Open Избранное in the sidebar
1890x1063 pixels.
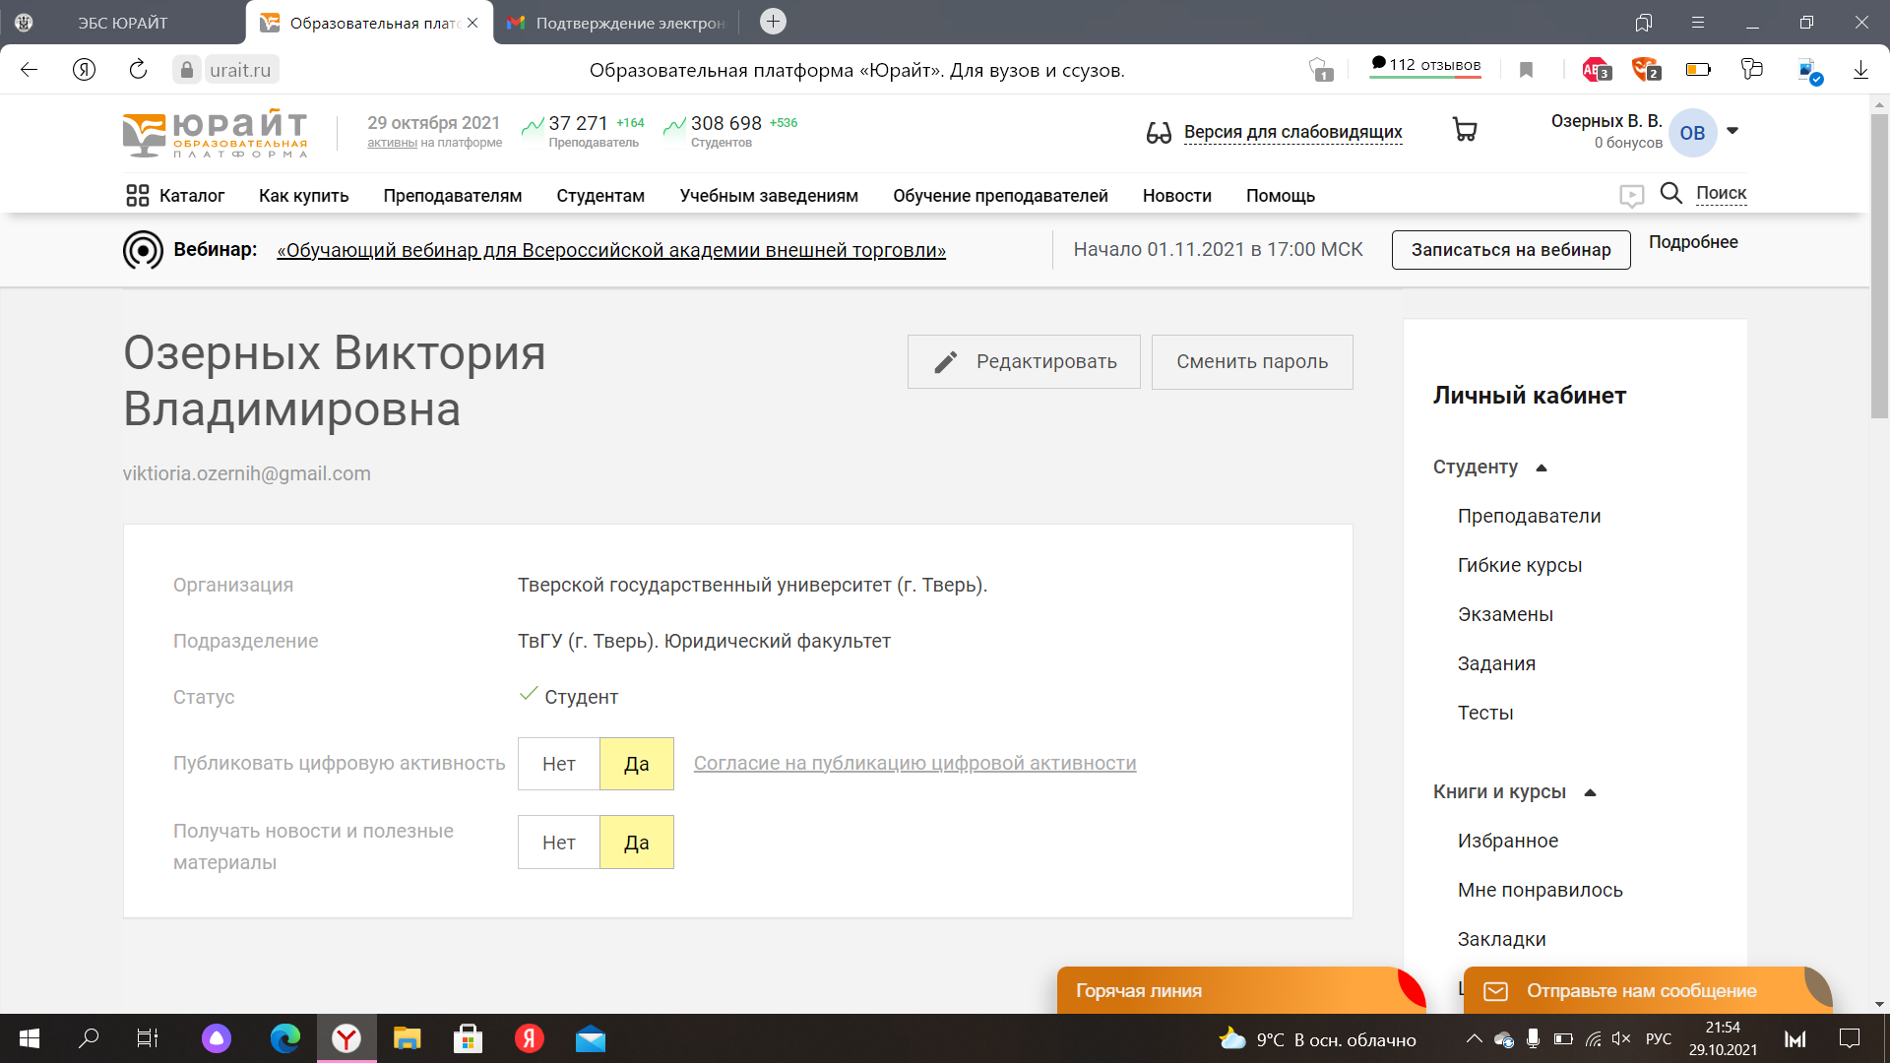(x=1508, y=841)
